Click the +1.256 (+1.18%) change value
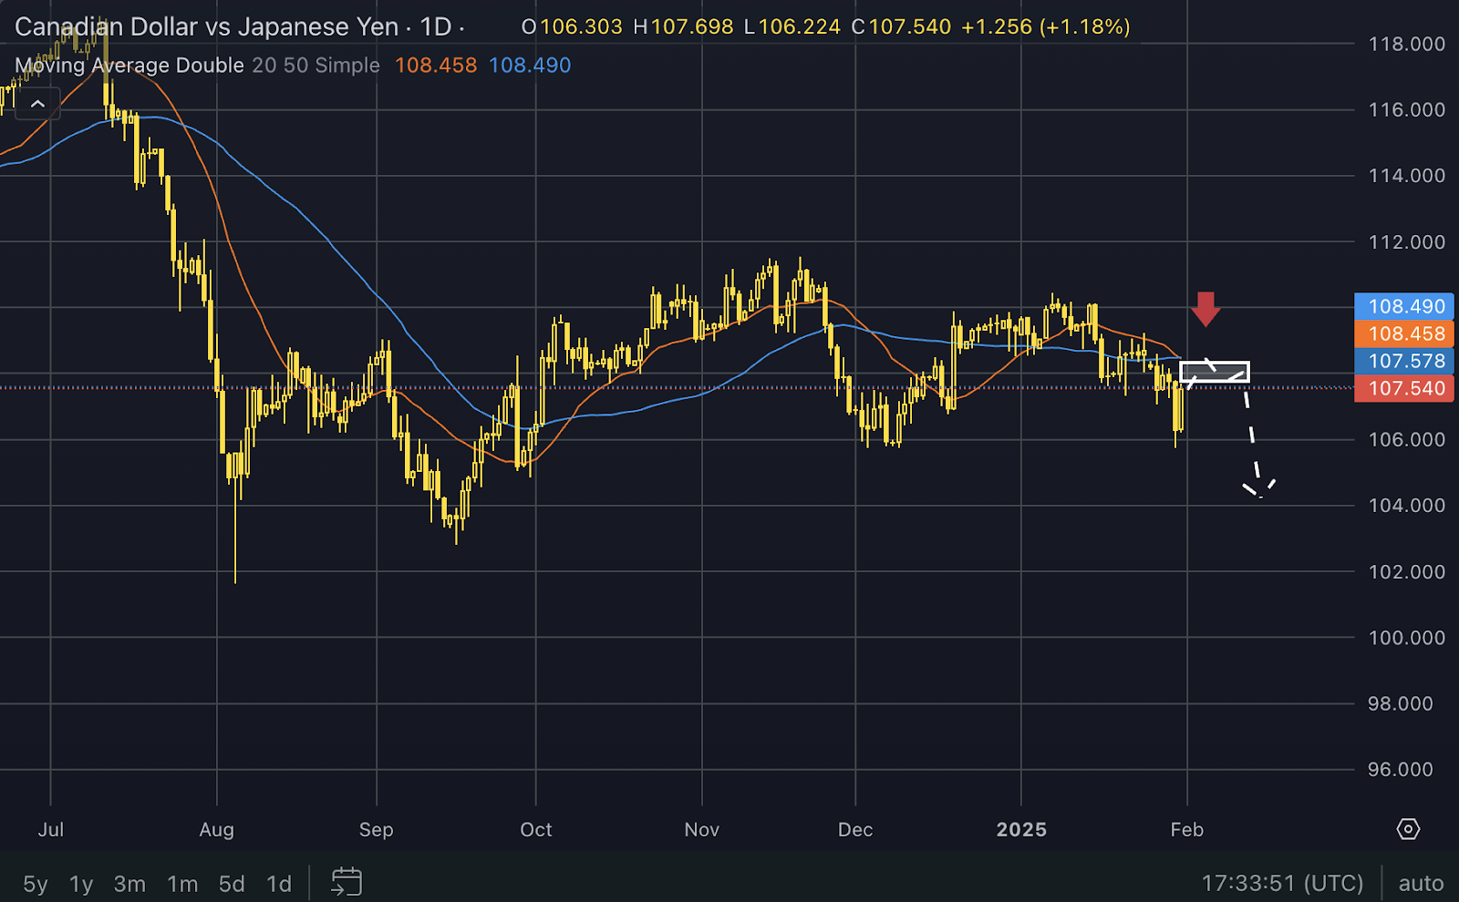This screenshot has height=902, width=1459. tap(1046, 26)
